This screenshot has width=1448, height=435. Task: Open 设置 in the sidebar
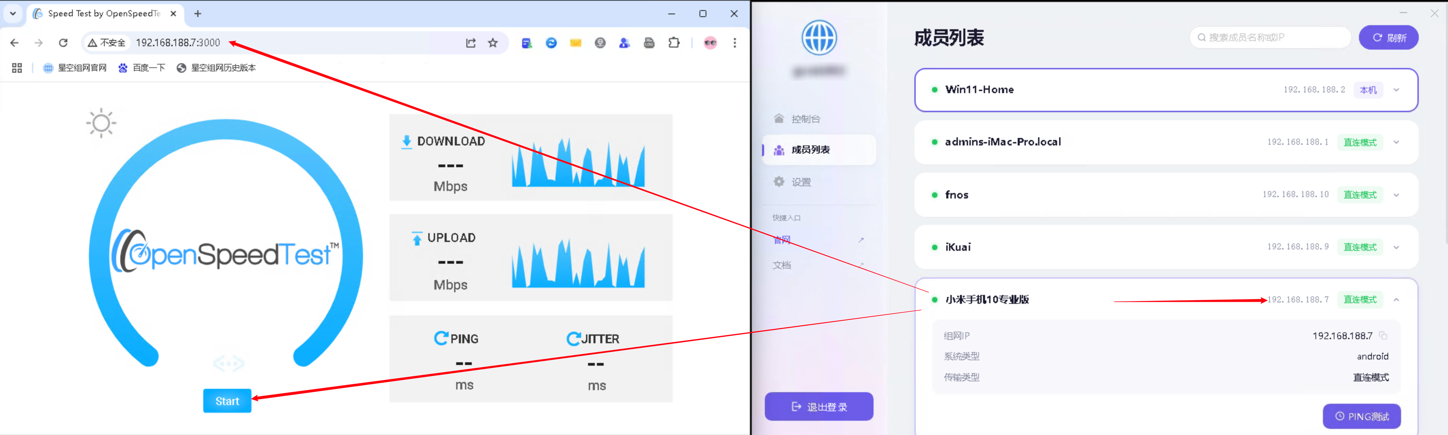pos(800,182)
